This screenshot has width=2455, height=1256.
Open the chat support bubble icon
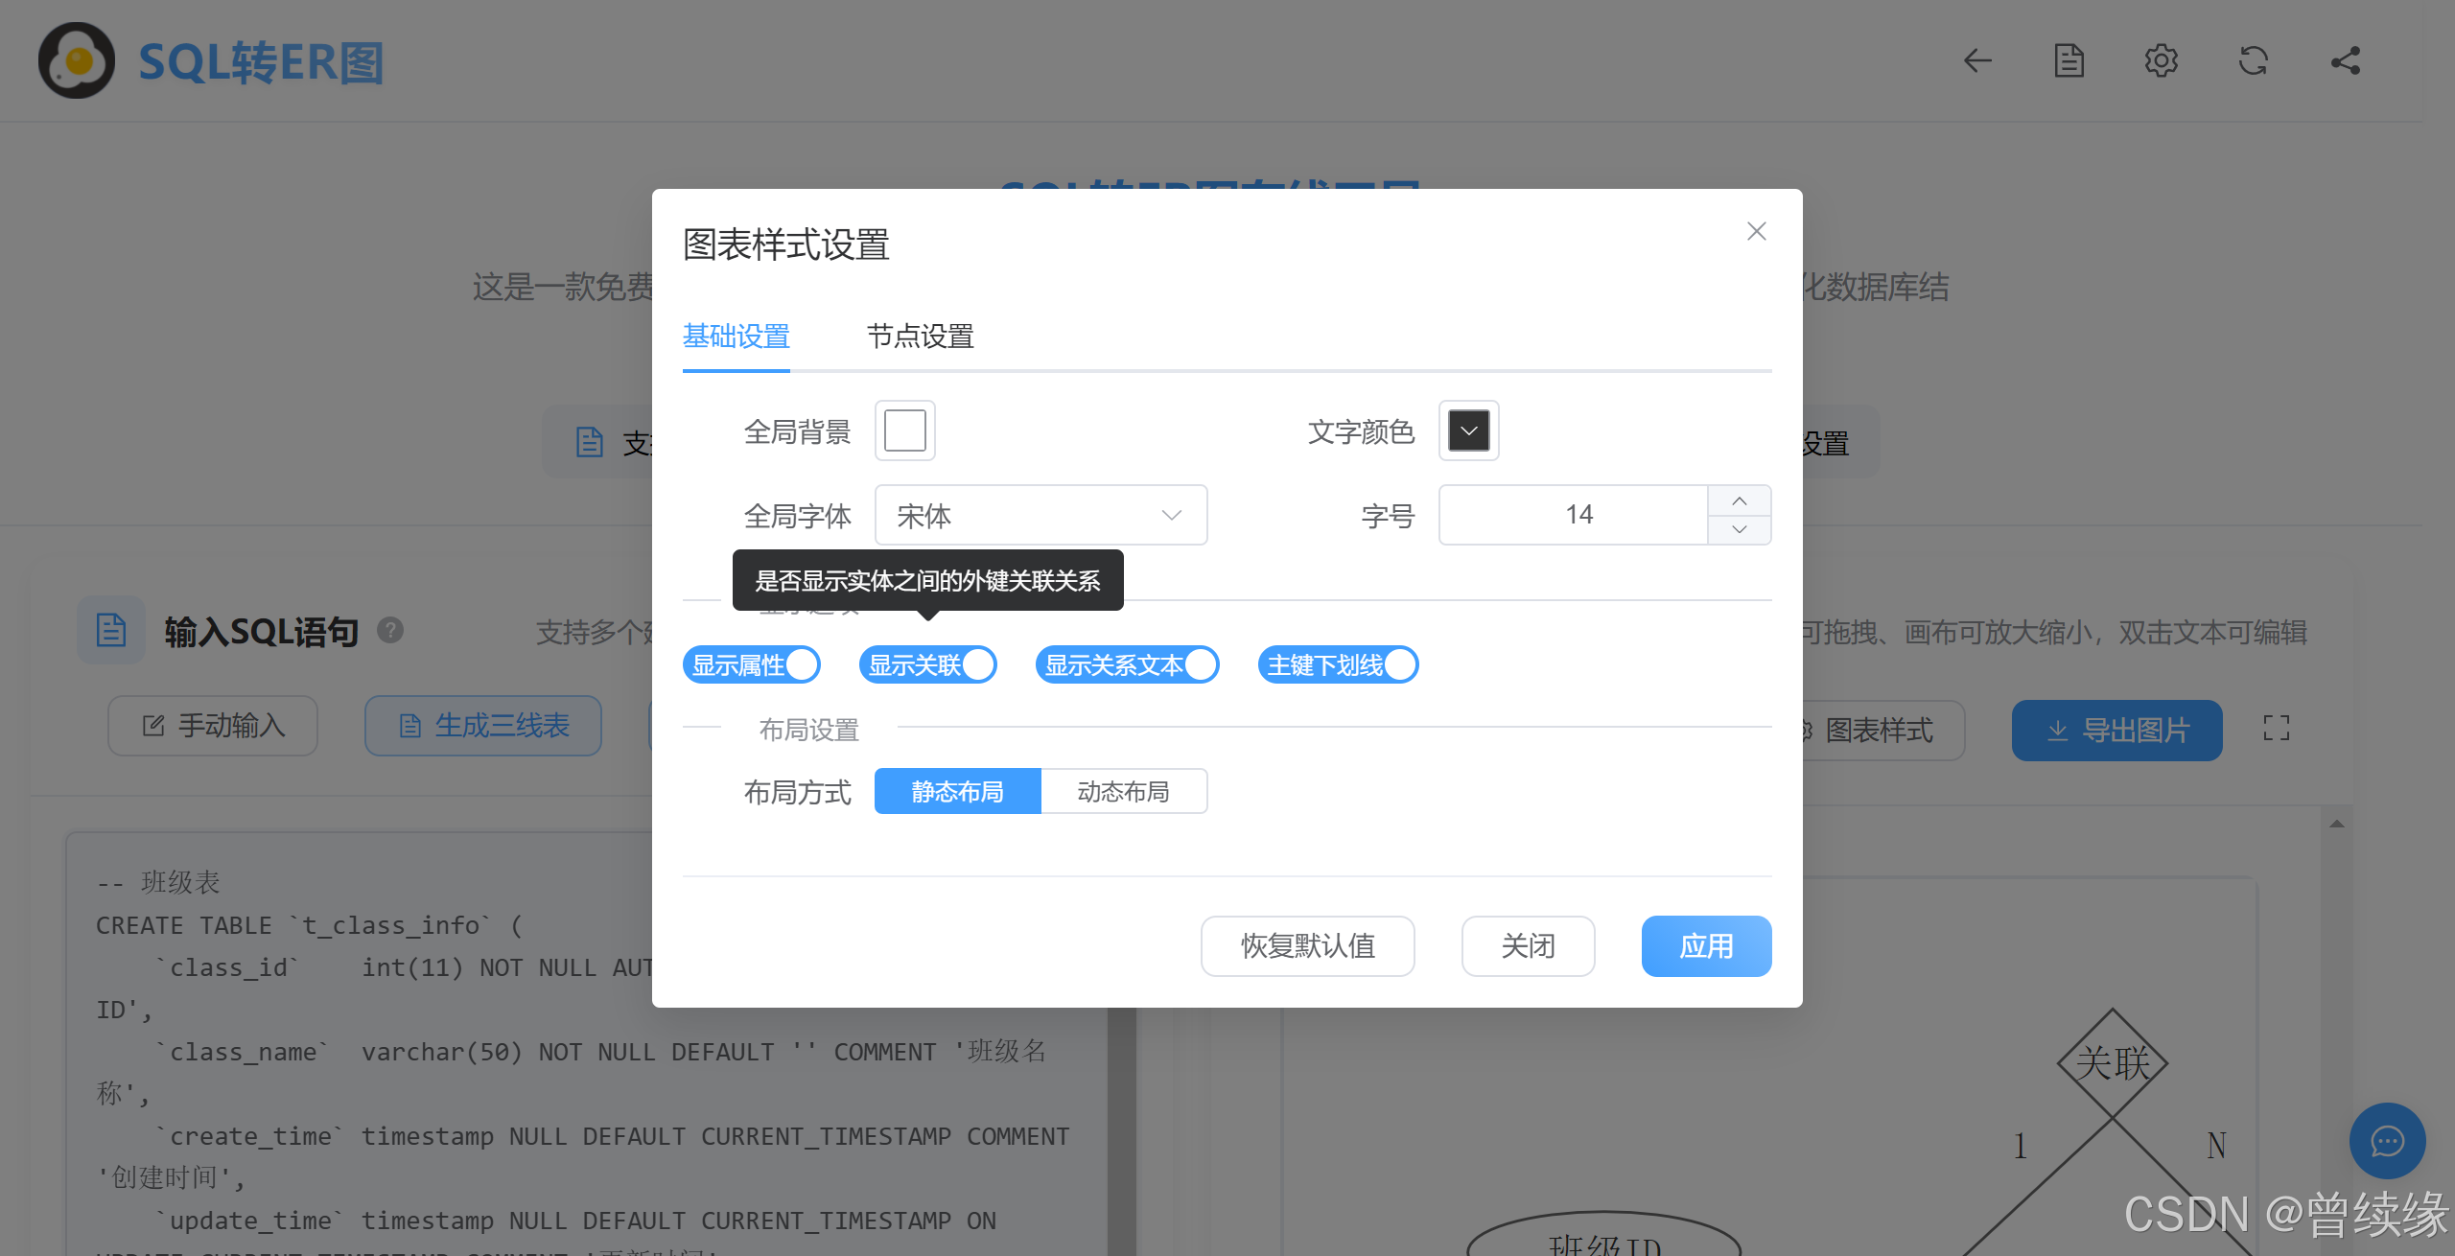(x=2386, y=1140)
